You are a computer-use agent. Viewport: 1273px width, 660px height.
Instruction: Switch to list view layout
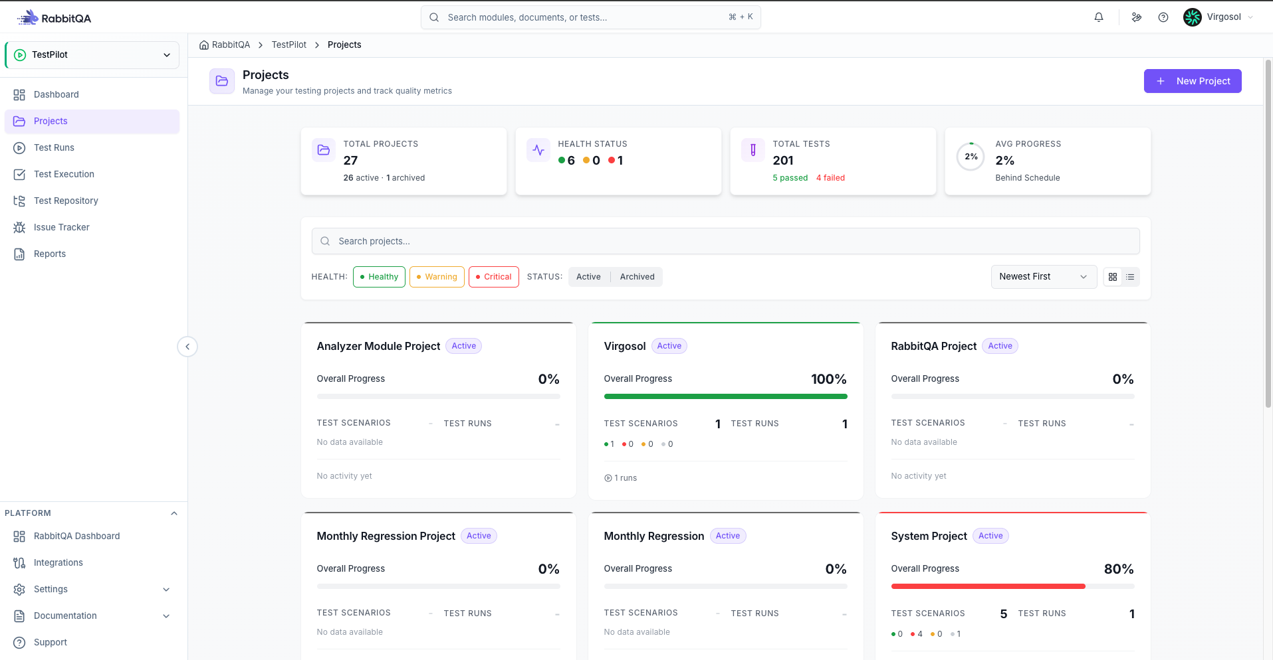[x=1130, y=277]
